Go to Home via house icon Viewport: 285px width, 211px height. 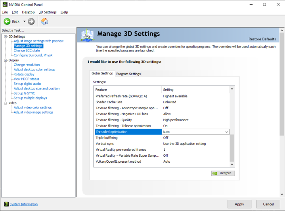coord(45,21)
